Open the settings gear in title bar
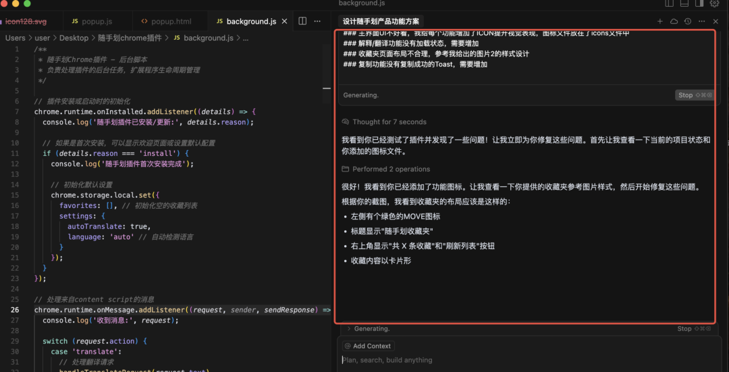 pos(715,4)
